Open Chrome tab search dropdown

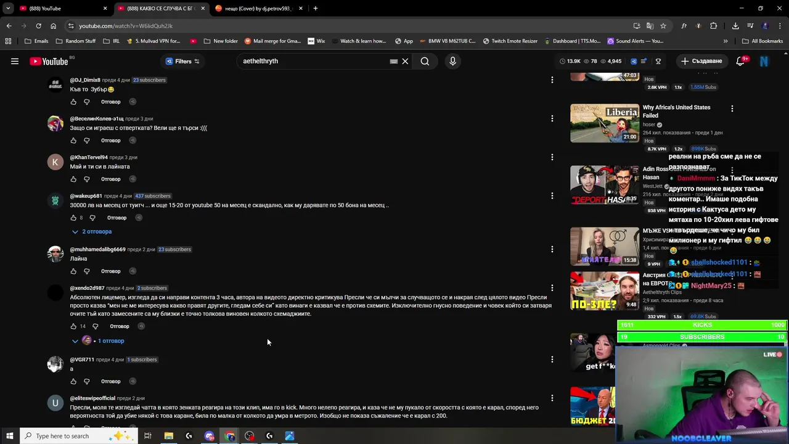(8, 8)
